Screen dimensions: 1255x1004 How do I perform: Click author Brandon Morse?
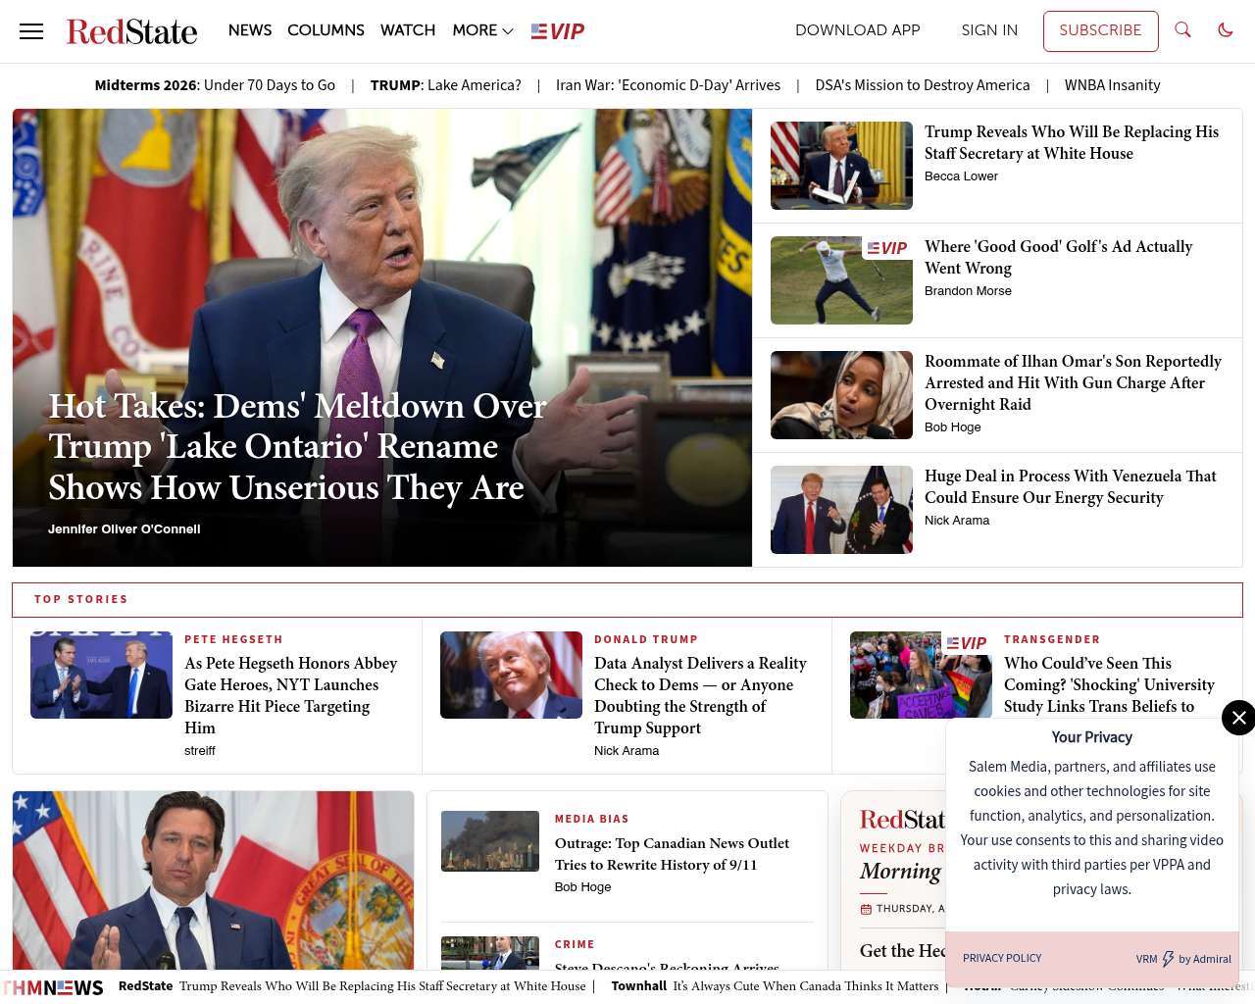968,291
